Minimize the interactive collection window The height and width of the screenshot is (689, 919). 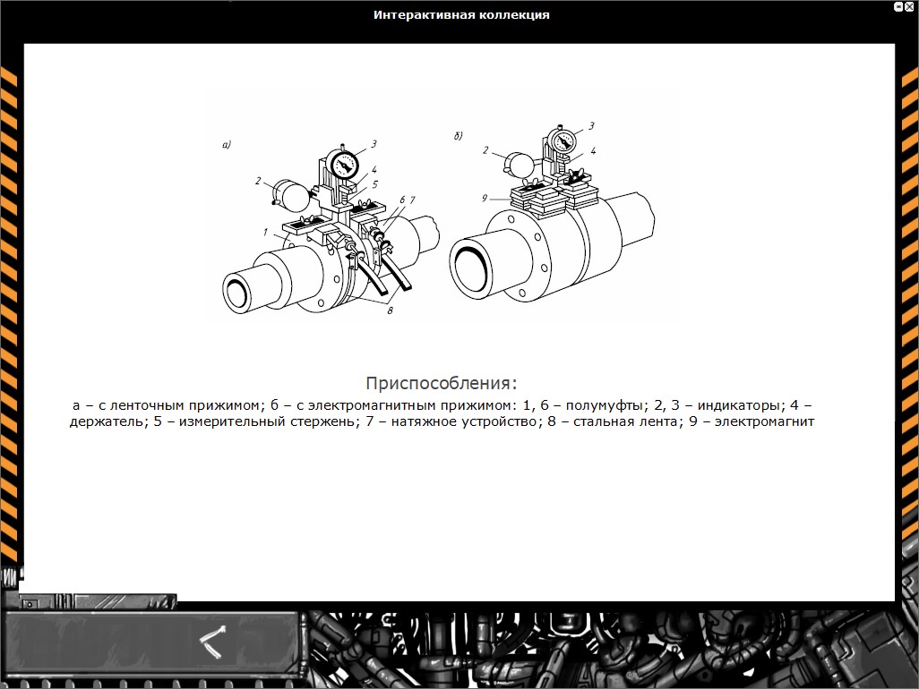(x=898, y=6)
